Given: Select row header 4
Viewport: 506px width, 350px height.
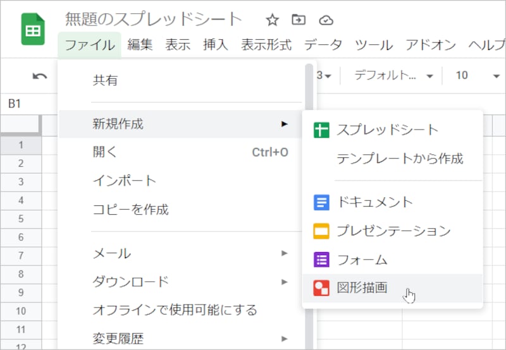Looking at the screenshot, I should tap(21, 200).
